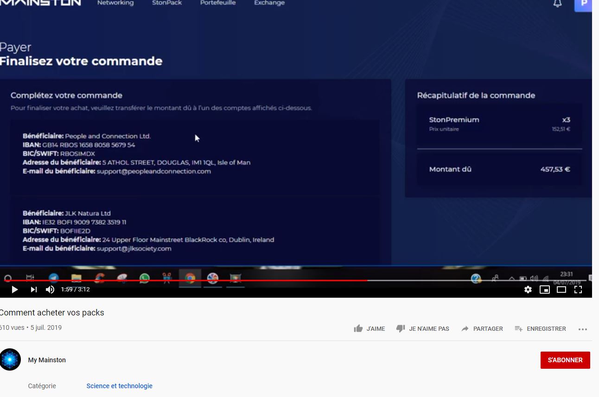Click the 24 Upper Floor Mainstreet address
599x397 pixels.
tap(148, 240)
